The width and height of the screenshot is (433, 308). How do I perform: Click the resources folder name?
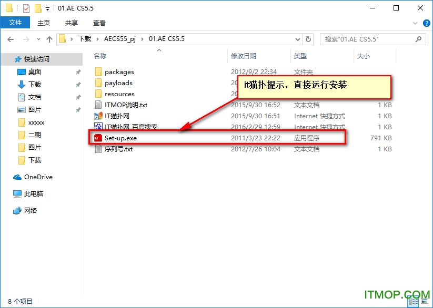coord(119,94)
